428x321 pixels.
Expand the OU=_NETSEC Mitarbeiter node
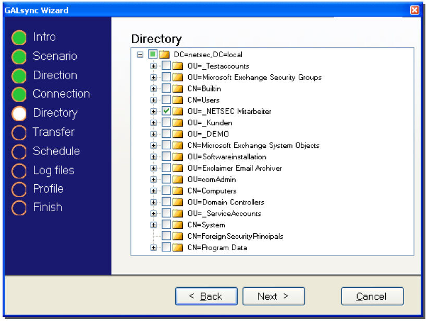tap(153, 111)
